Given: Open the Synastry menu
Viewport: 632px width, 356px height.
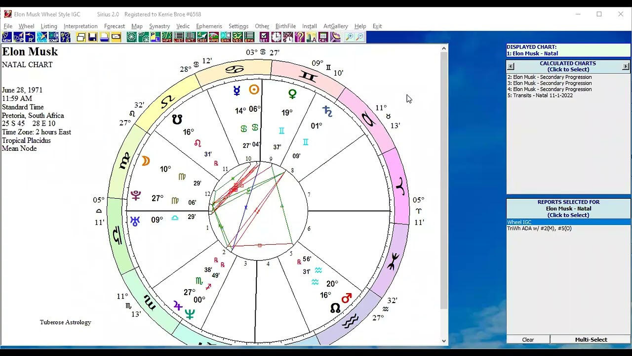Looking at the screenshot, I should [x=159, y=26].
